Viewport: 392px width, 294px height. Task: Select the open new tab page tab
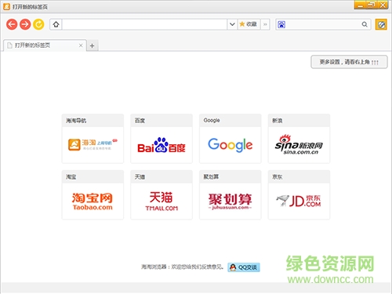pos(45,45)
